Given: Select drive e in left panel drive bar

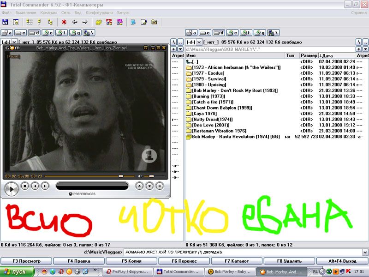Looking at the screenshot, I should [x=48, y=33].
